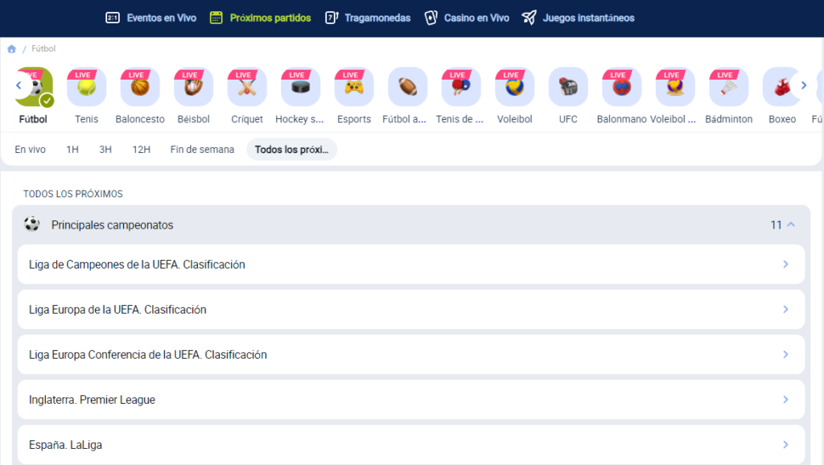Image resolution: width=824 pixels, height=465 pixels.
Task: Switch to the Fin de semana tab
Action: click(202, 150)
